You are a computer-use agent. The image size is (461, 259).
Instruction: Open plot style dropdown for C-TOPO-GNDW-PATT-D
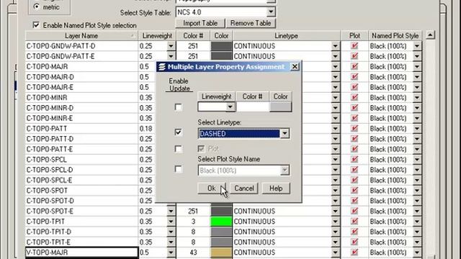coord(417,46)
